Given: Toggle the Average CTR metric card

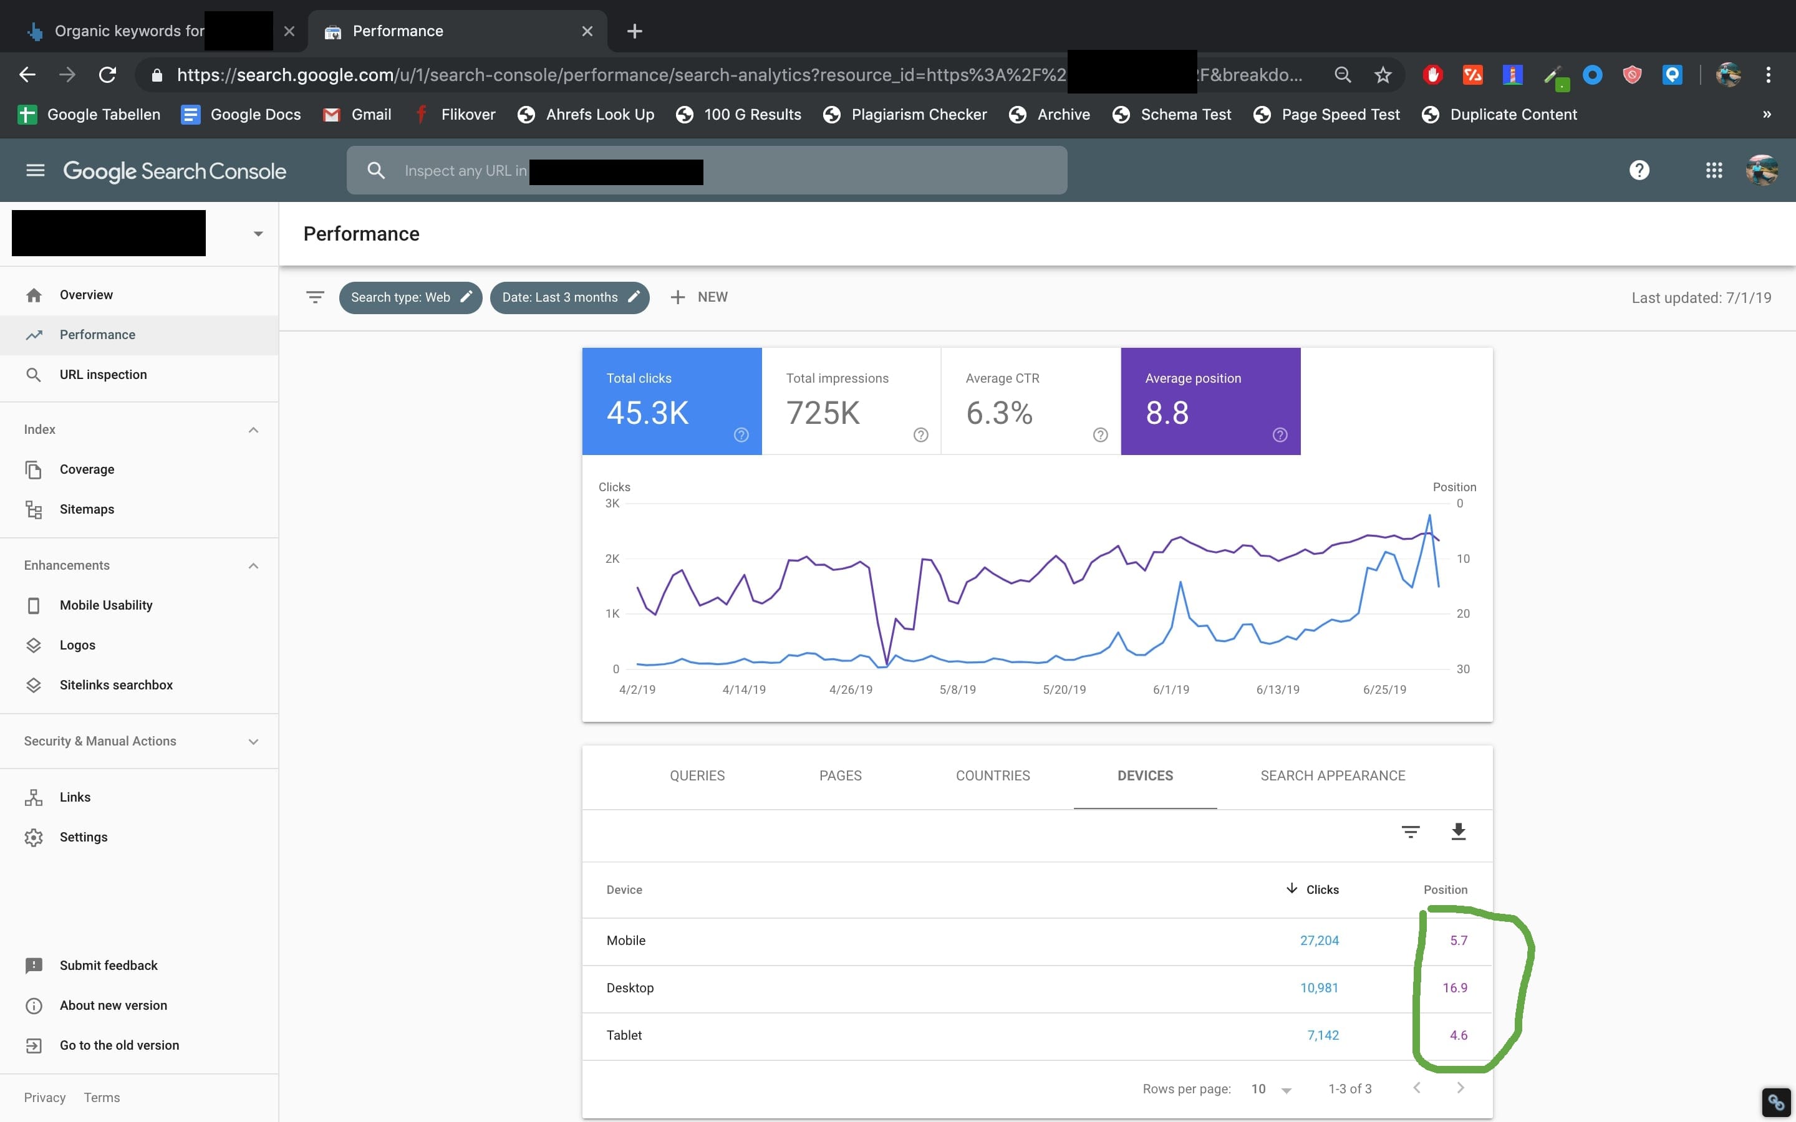Looking at the screenshot, I should click(1031, 401).
